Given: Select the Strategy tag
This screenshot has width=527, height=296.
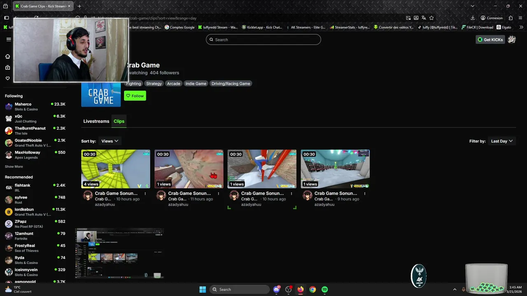Looking at the screenshot, I should 154,83.
